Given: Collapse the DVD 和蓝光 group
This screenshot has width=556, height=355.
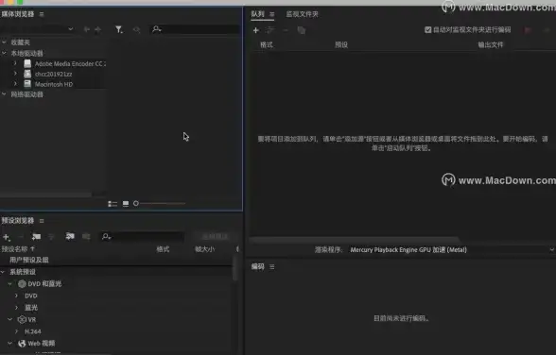Looking at the screenshot, I should pyautogui.click(x=9, y=284).
